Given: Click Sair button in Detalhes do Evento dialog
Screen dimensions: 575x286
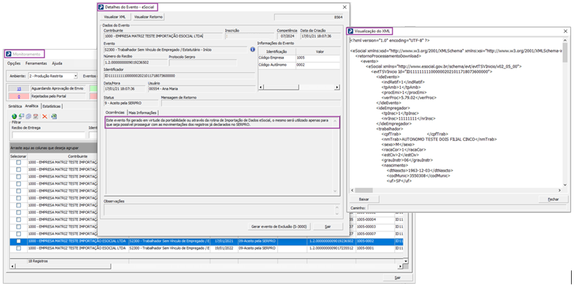Looking at the screenshot, I should (328, 227).
